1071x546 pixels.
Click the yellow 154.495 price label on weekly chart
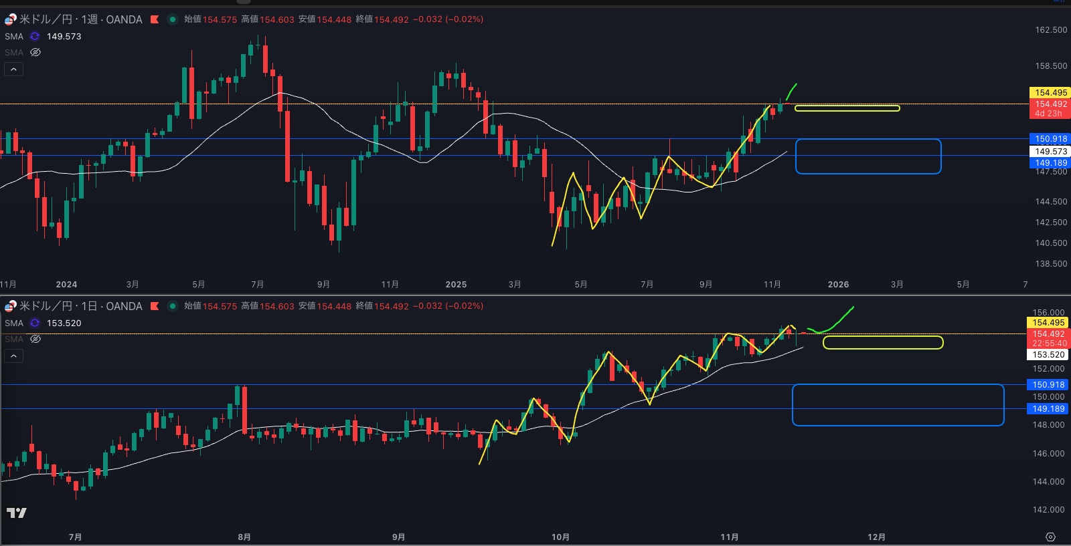[1049, 93]
